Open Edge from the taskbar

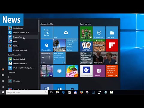click(63, 92)
